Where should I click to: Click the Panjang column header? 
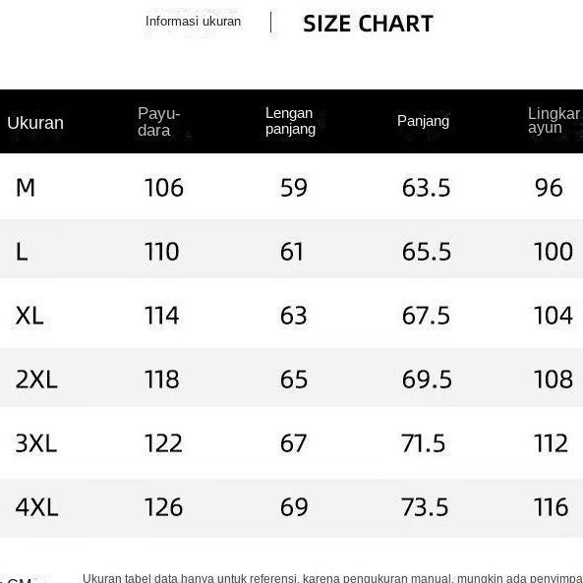tap(423, 121)
